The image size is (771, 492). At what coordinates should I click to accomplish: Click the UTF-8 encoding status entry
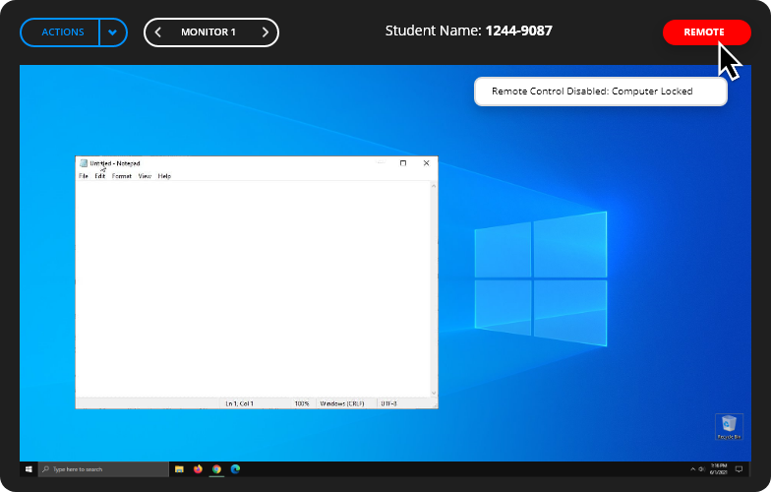[x=389, y=403]
